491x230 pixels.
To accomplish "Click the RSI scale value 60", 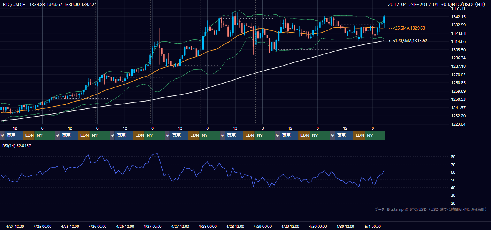I will point(453,172).
